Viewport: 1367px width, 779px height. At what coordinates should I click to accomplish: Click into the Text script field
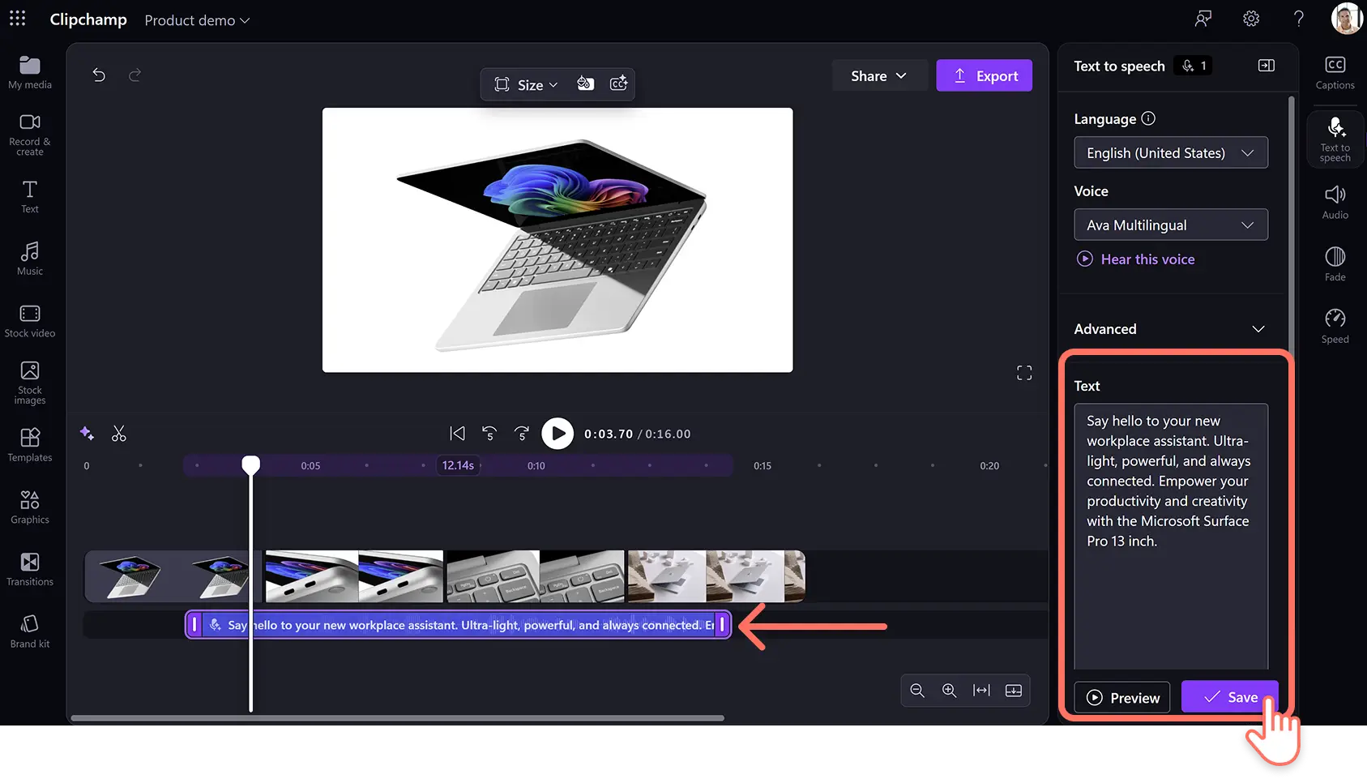click(x=1171, y=537)
